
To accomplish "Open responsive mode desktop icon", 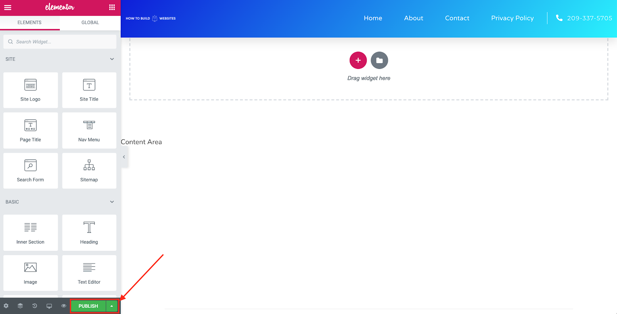I will click(x=49, y=306).
